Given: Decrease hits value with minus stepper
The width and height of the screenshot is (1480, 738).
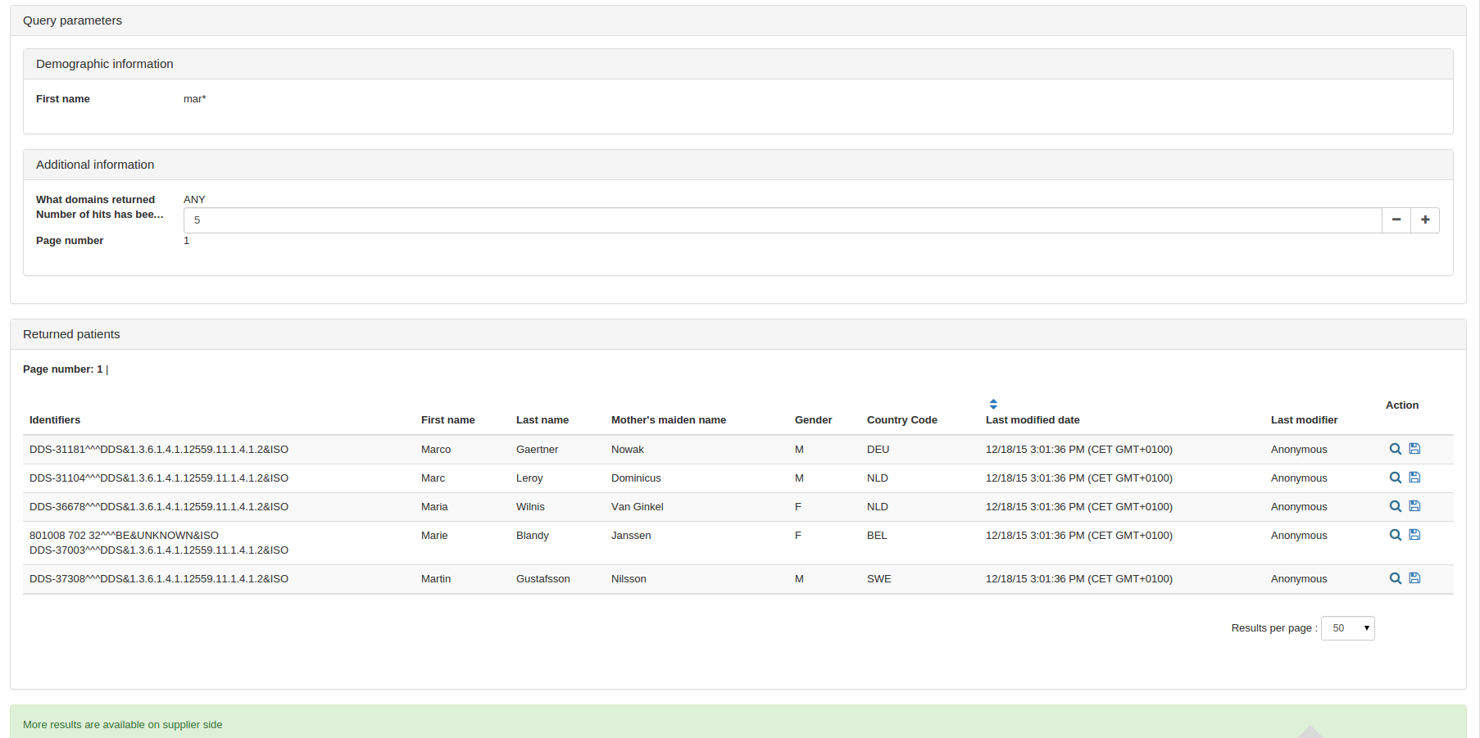Looking at the screenshot, I should (1396, 220).
